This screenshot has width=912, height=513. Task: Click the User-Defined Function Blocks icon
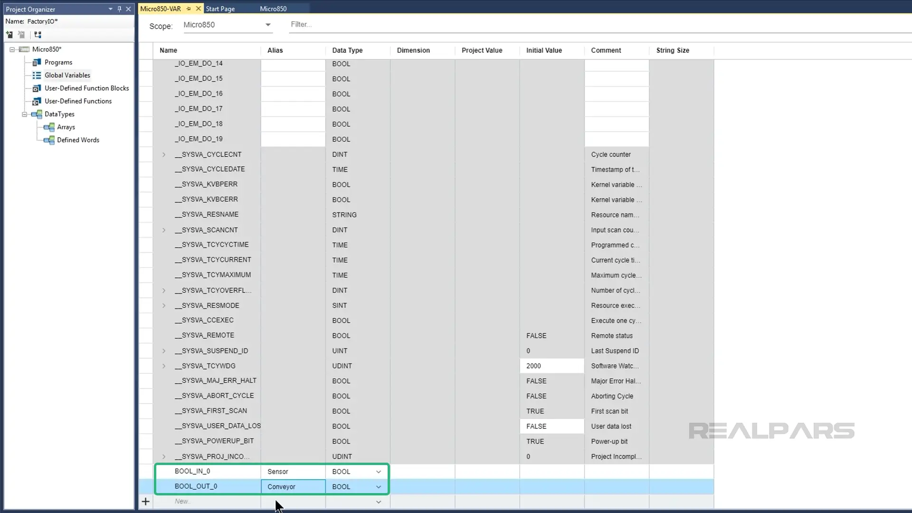37,88
